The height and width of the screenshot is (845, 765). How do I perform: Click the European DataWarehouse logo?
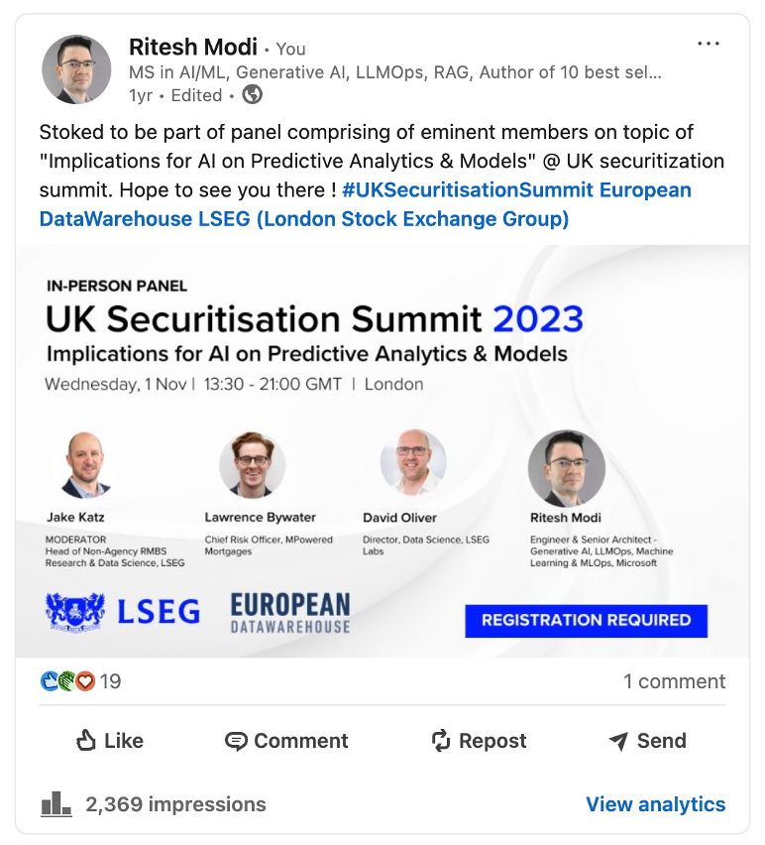[289, 612]
